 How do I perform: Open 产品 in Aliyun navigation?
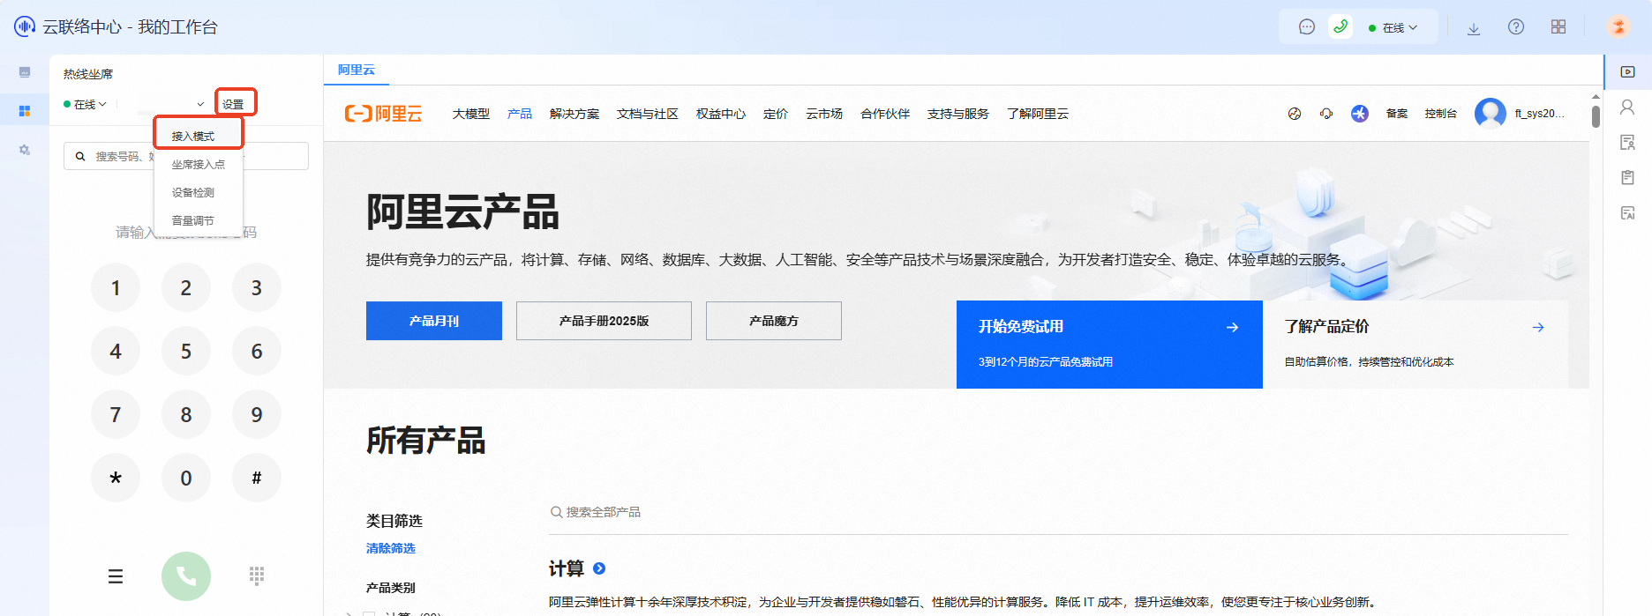point(520,114)
